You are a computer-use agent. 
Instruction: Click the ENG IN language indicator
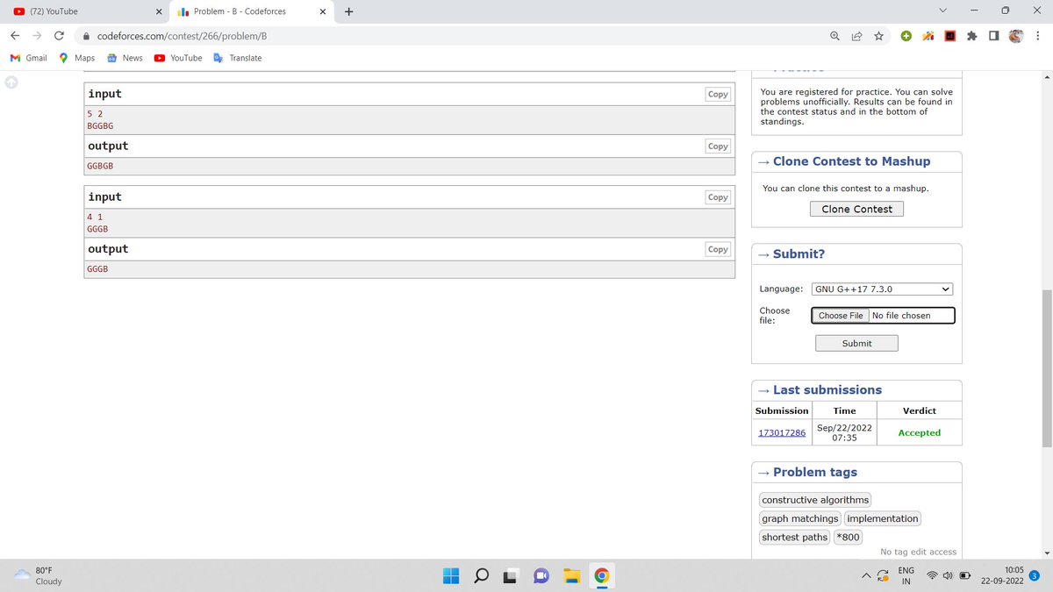(x=906, y=576)
